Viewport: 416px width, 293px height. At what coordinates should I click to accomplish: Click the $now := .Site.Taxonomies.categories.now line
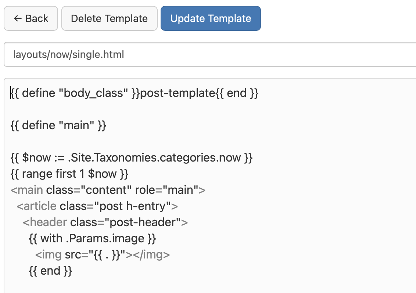(x=132, y=158)
